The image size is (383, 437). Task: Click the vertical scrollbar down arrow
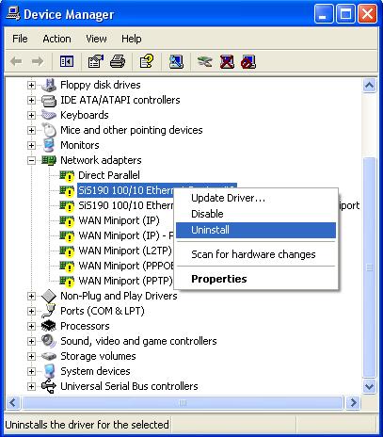(x=369, y=386)
